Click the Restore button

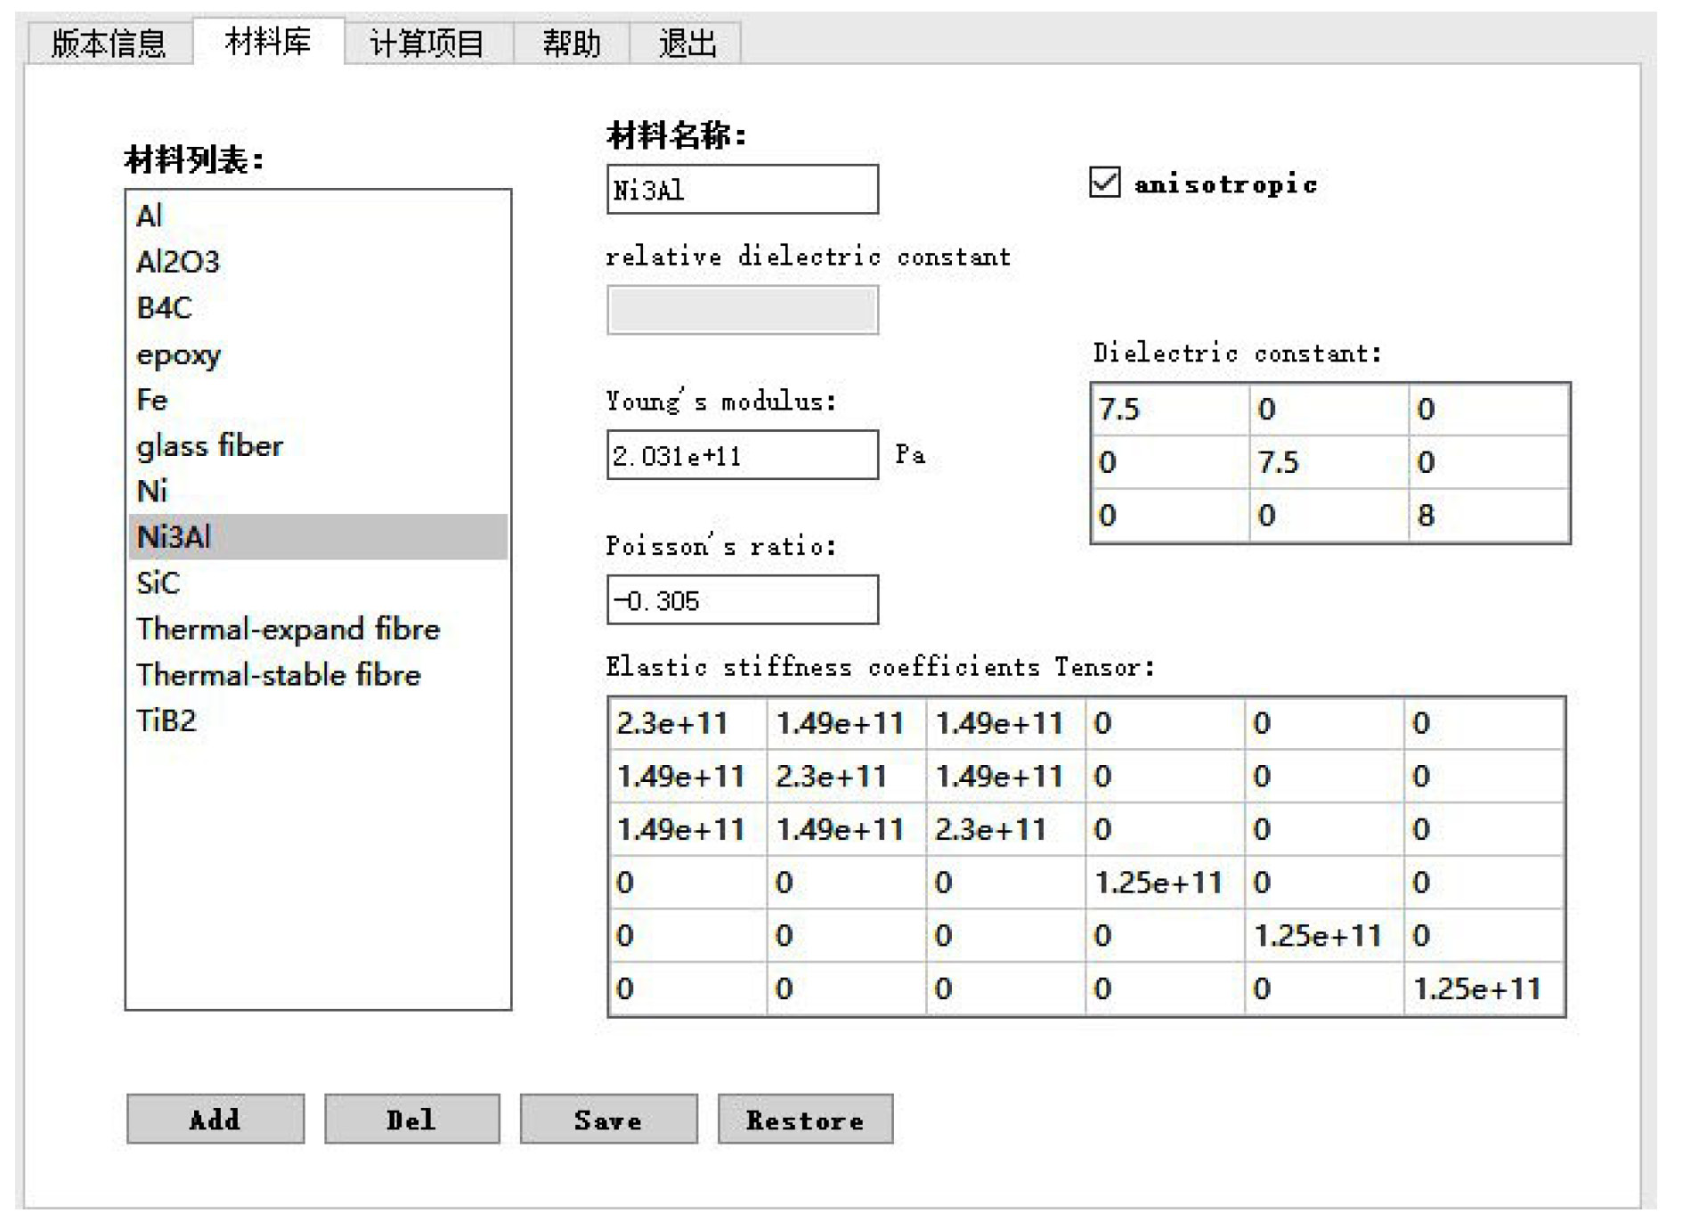(805, 1119)
